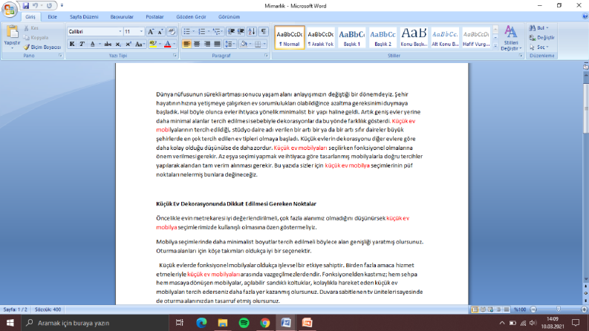
Task: Increase font size with the Grow Font icon
Action: [151, 32]
